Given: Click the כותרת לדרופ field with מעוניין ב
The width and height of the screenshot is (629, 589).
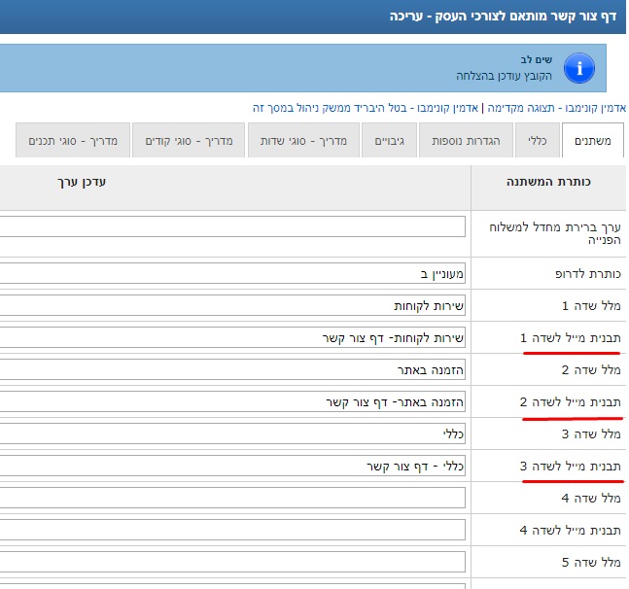Looking at the screenshot, I should (232, 274).
